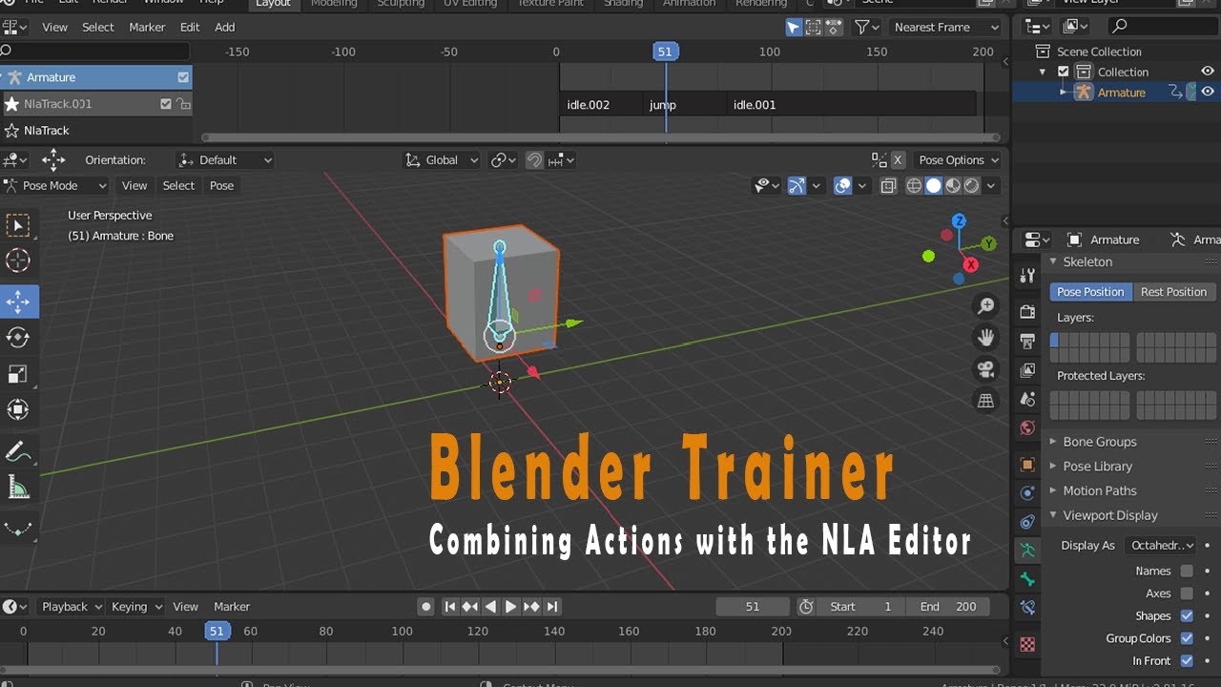Select the Select Box tool

[18, 225]
